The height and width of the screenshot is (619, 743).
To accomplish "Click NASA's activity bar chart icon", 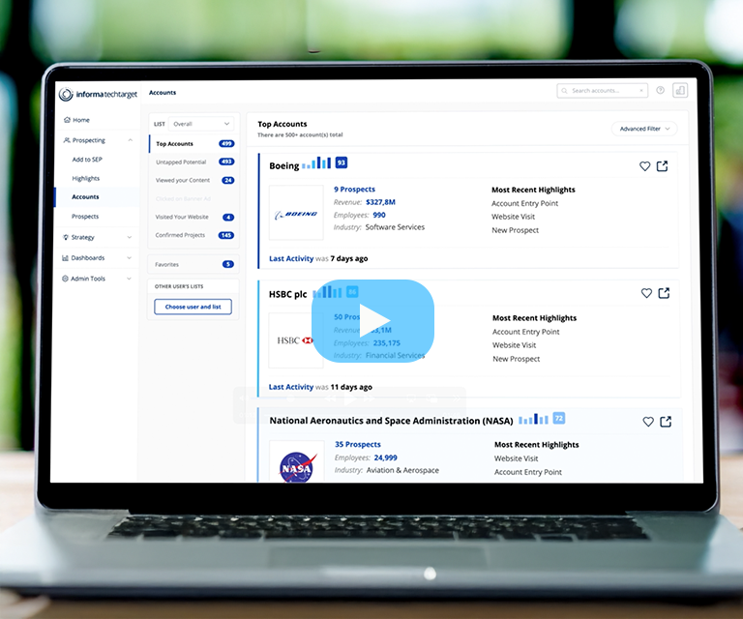I will tap(533, 419).
